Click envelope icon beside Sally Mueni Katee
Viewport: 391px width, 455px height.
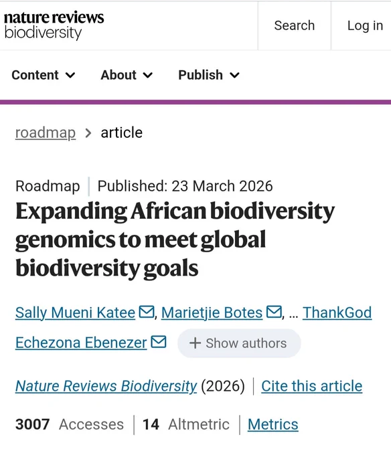tap(147, 312)
